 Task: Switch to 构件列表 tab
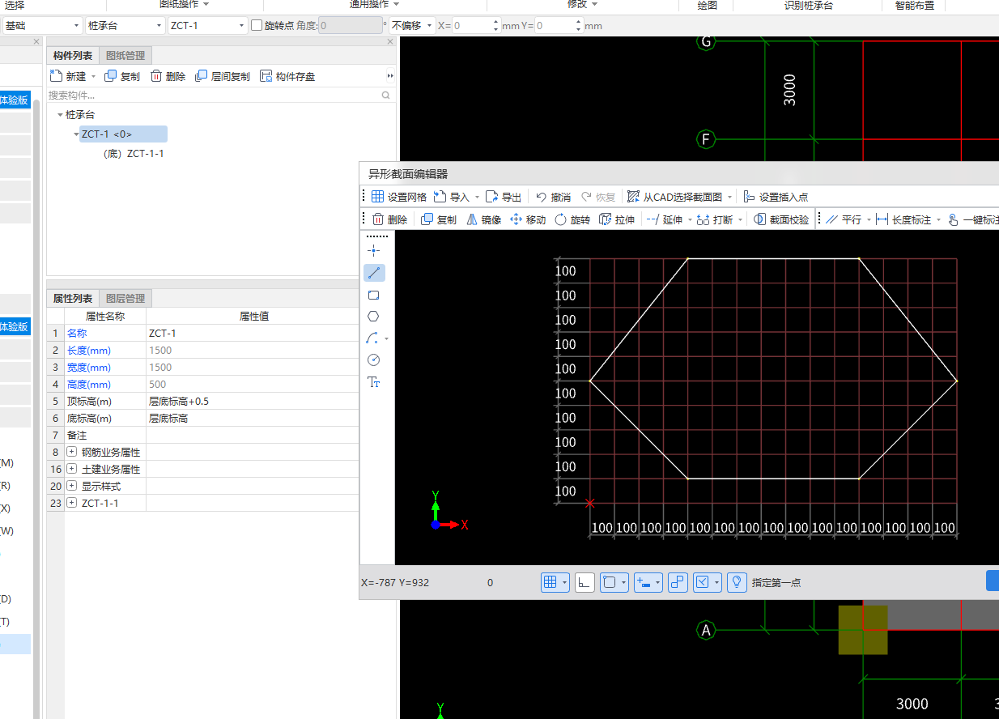(x=73, y=55)
